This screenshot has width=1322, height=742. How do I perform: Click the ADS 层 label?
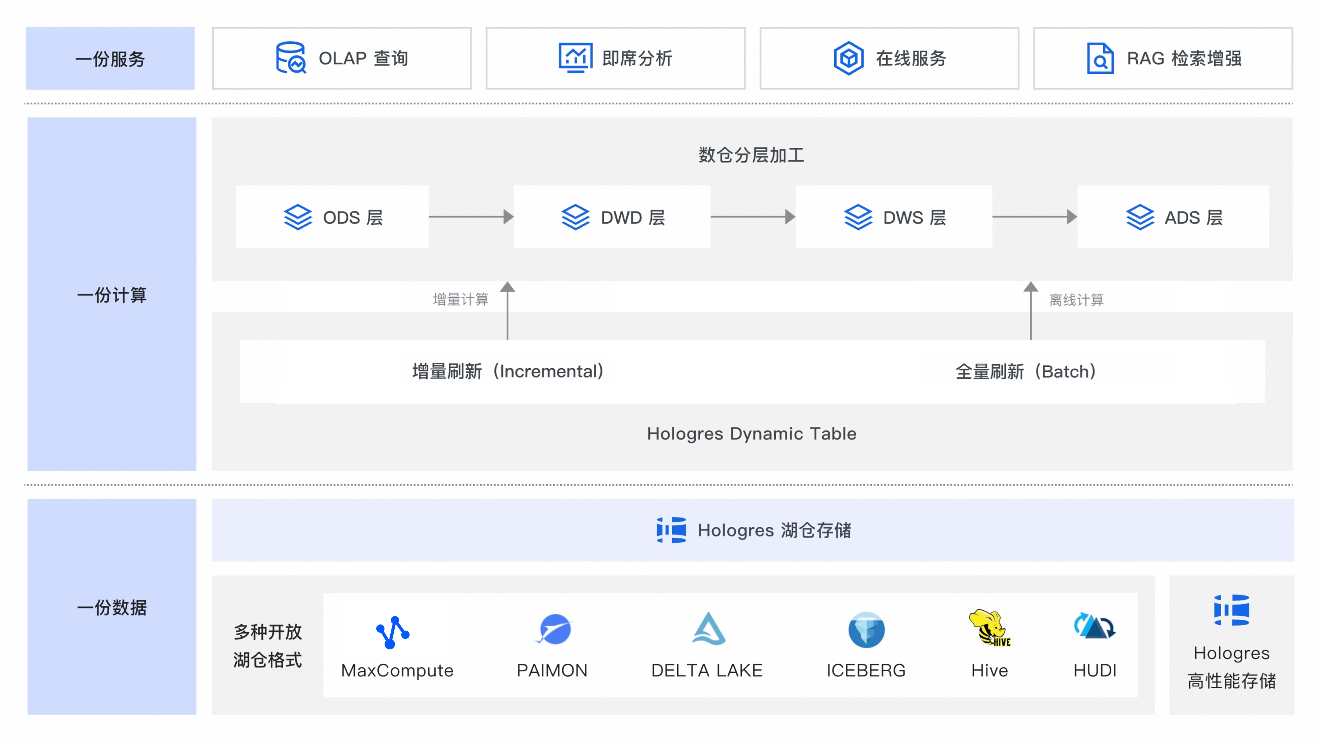1194,217
